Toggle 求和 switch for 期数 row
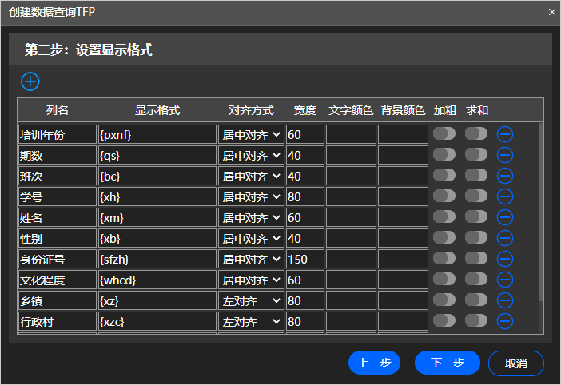This screenshot has height=385, width=561. coord(476,154)
